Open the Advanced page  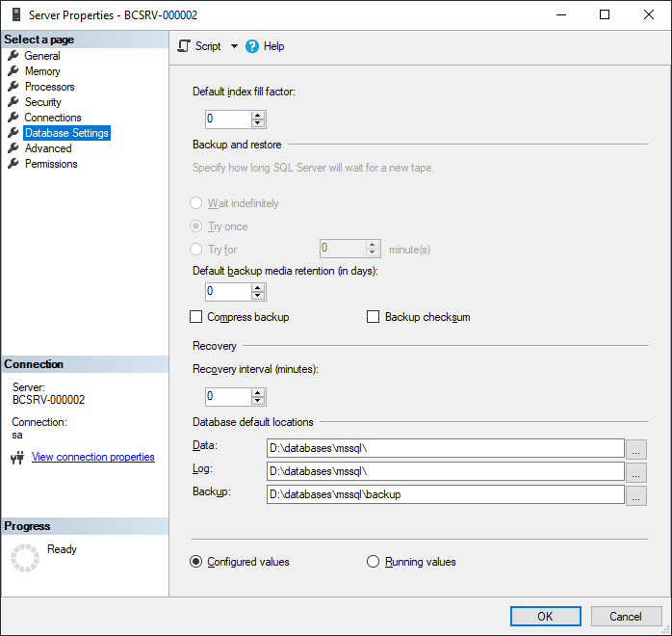pyautogui.click(x=48, y=148)
